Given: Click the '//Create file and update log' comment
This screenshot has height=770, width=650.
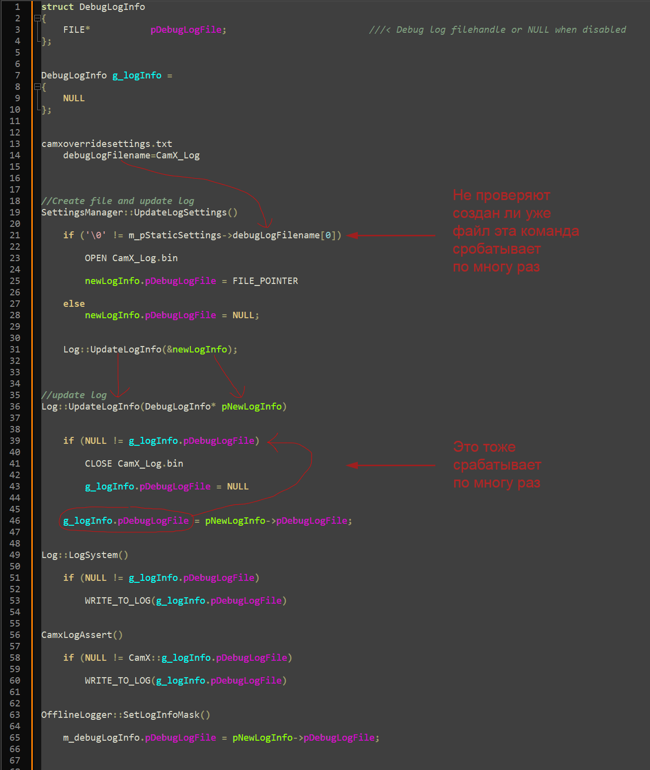Looking at the screenshot, I should click(118, 201).
